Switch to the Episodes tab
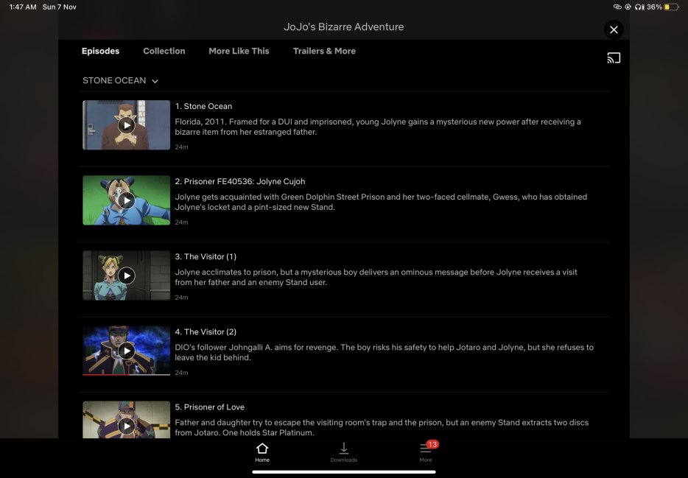 pyautogui.click(x=100, y=51)
